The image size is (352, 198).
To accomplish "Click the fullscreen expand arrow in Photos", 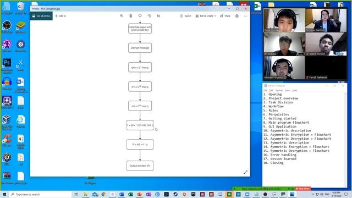I will (x=246, y=172).
